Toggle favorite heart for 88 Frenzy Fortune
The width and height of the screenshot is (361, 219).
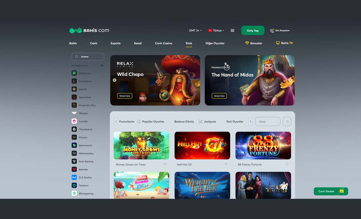(x=287, y=164)
